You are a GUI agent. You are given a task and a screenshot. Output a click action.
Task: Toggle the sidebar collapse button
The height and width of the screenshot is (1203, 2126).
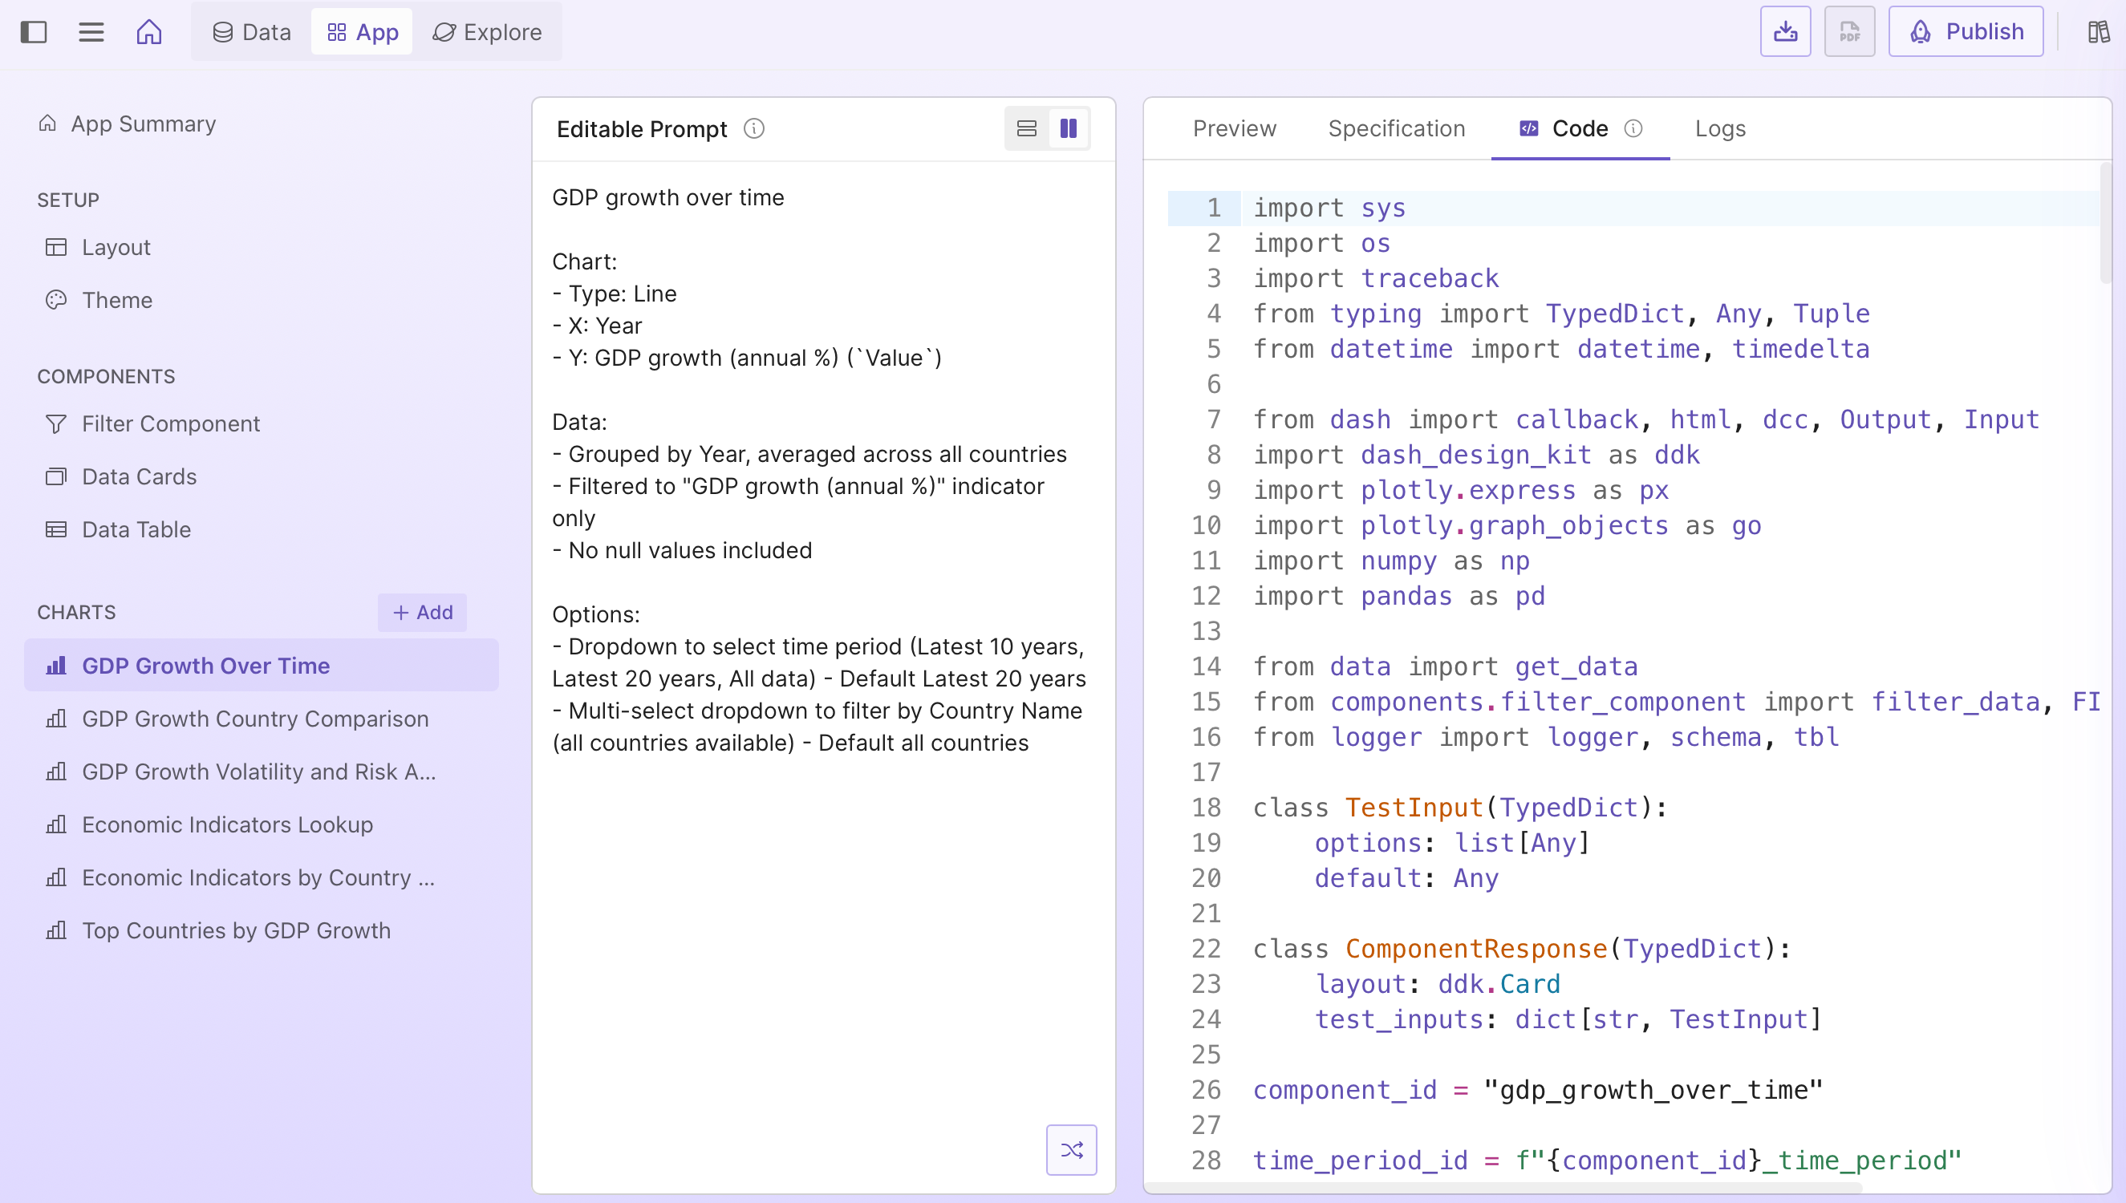click(34, 31)
